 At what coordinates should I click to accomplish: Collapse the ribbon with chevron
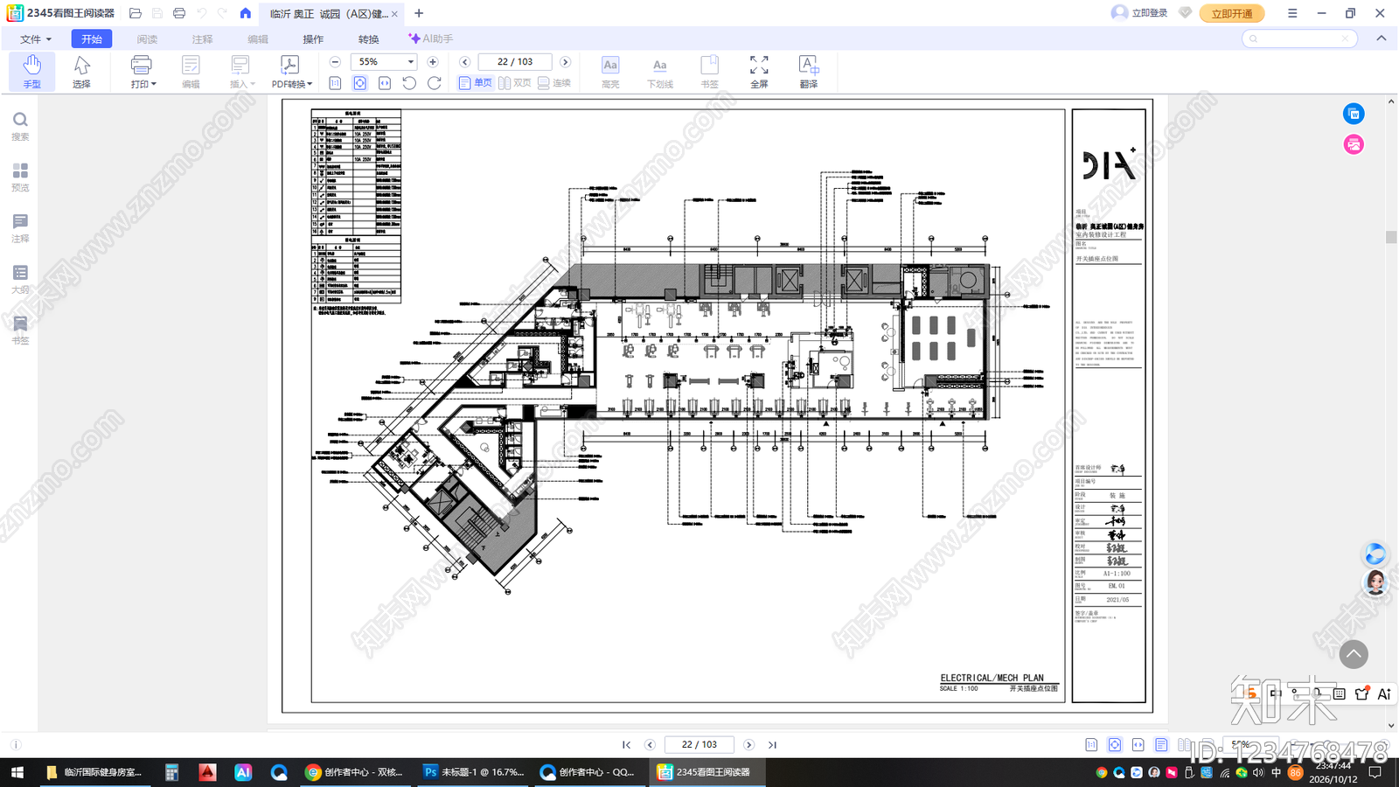pos(1381,38)
